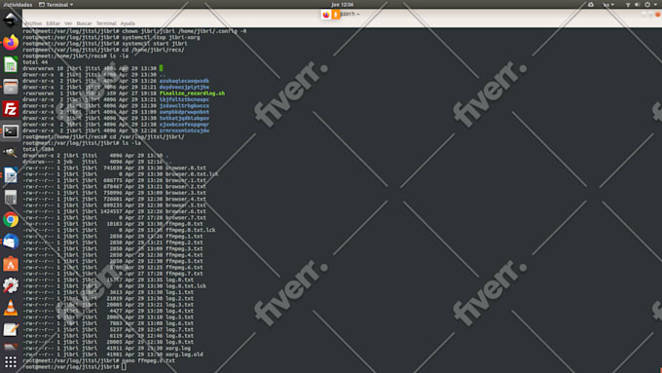The image size is (662, 373).
Task: Open the Inkscape icon in the dock
Action: tap(11, 19)
